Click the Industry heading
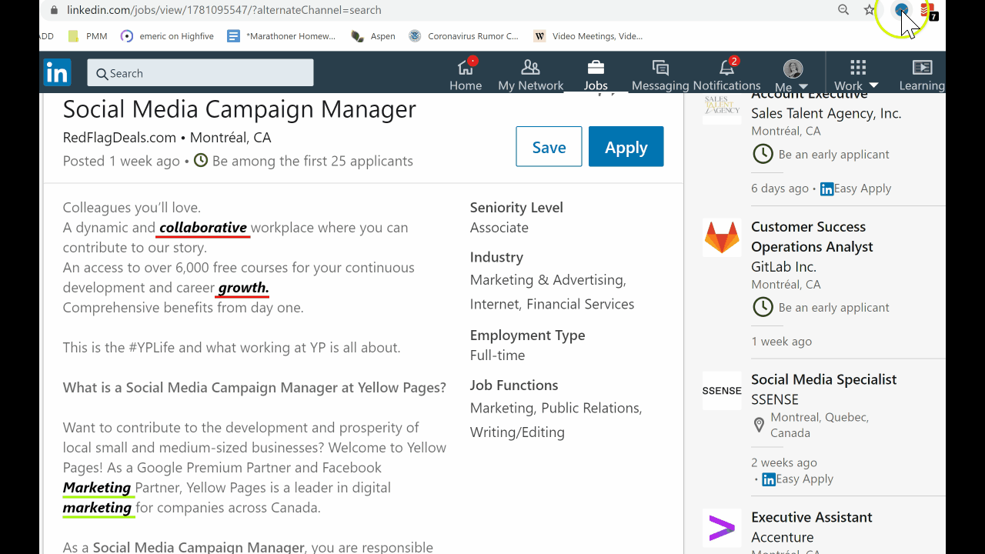The width and height of the screenshot is (985, 554). click(x=496, y=257)
